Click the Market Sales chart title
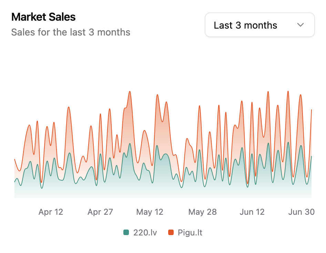The height and width of the screenshot is (253, 326). tap(43, 17)
